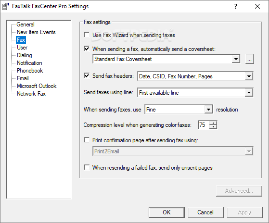The width and height of the screenshot is (269, 223).
Task: Check send only unsent pages option
Action: click(x=87, y=167)
